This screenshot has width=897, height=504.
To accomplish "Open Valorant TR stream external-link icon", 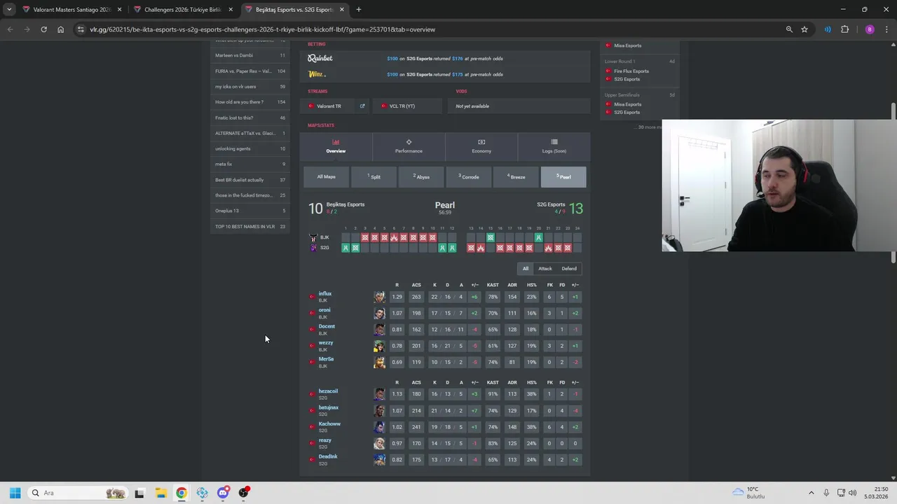I will [362, 106].
